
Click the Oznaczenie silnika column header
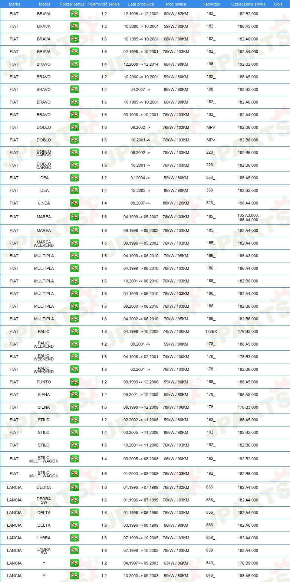[x=248, y=4]
